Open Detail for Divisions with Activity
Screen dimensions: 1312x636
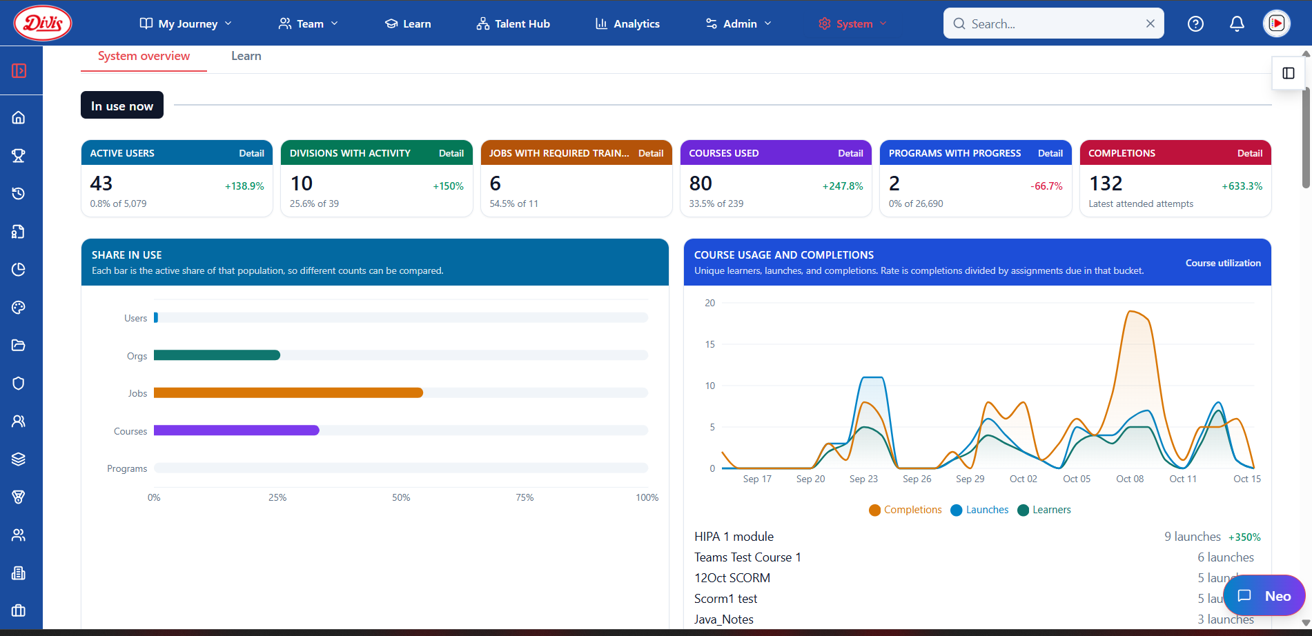coord(451,153)
